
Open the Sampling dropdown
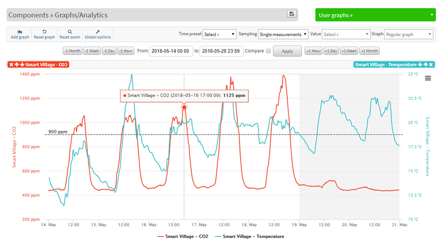[x=283, y=35]
